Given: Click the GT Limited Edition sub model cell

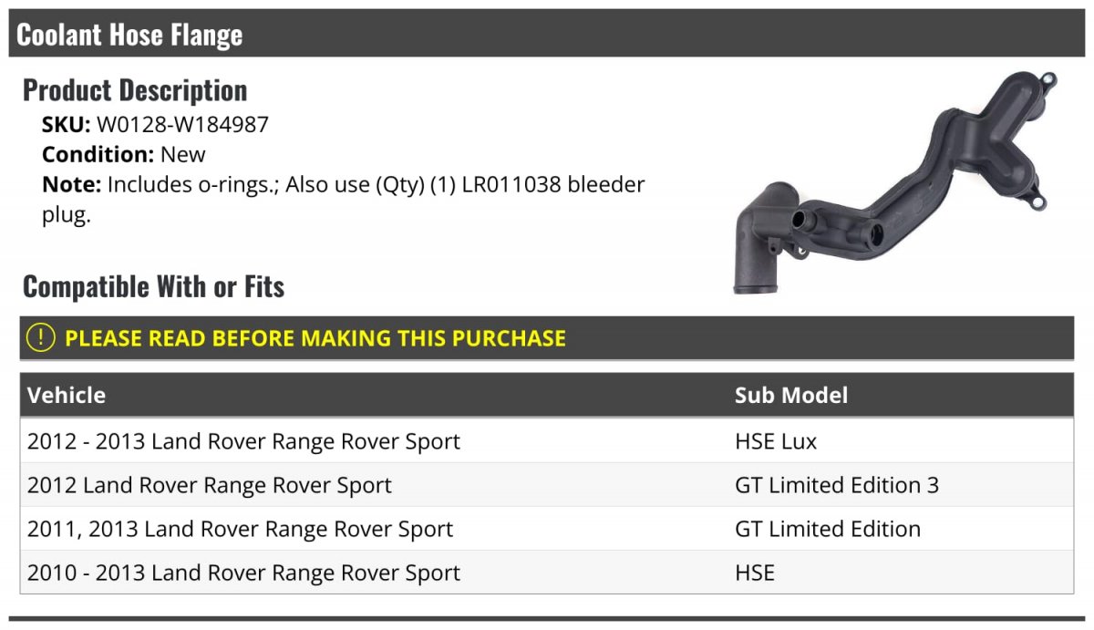Looking at the screenshot, I should (x=828, y=529).
